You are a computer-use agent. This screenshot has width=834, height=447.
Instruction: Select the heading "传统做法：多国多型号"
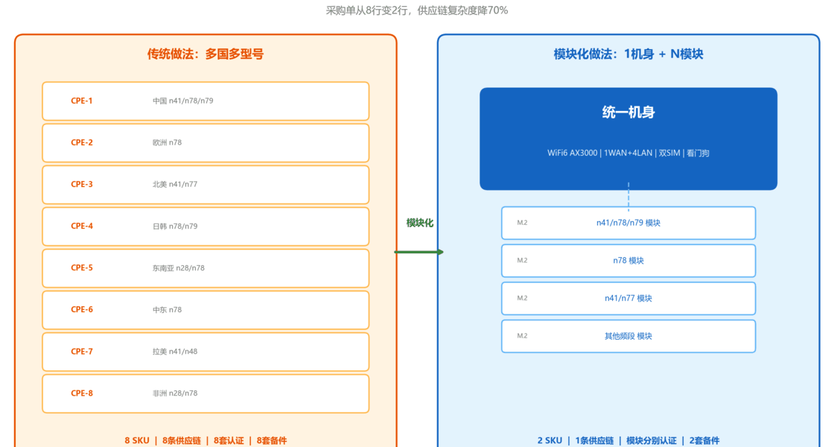coord(206,54)
